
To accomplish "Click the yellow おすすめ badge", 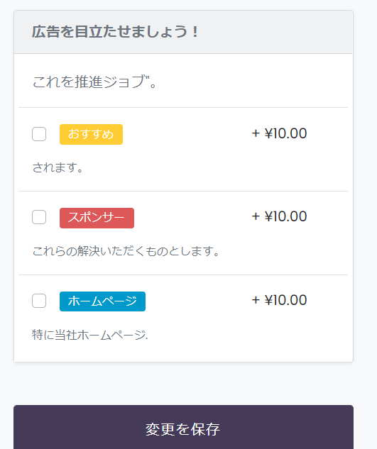I will (x=91, y=134).
